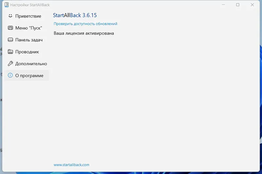This screenshot has height=174, width=262.
Task: Select the О программе section
Action: pyautogui.click(x=27, y=75)
